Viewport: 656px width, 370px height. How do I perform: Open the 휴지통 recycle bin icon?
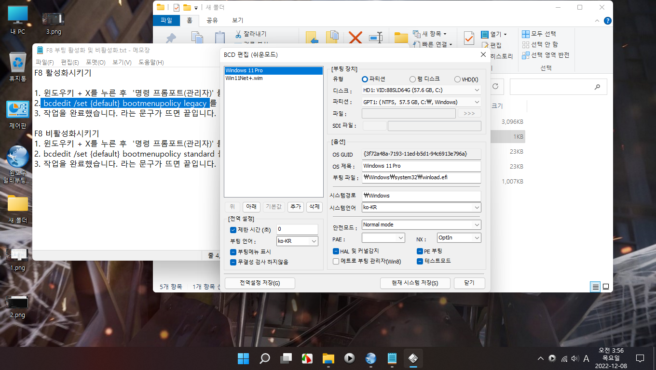click(x=18, y=66)
